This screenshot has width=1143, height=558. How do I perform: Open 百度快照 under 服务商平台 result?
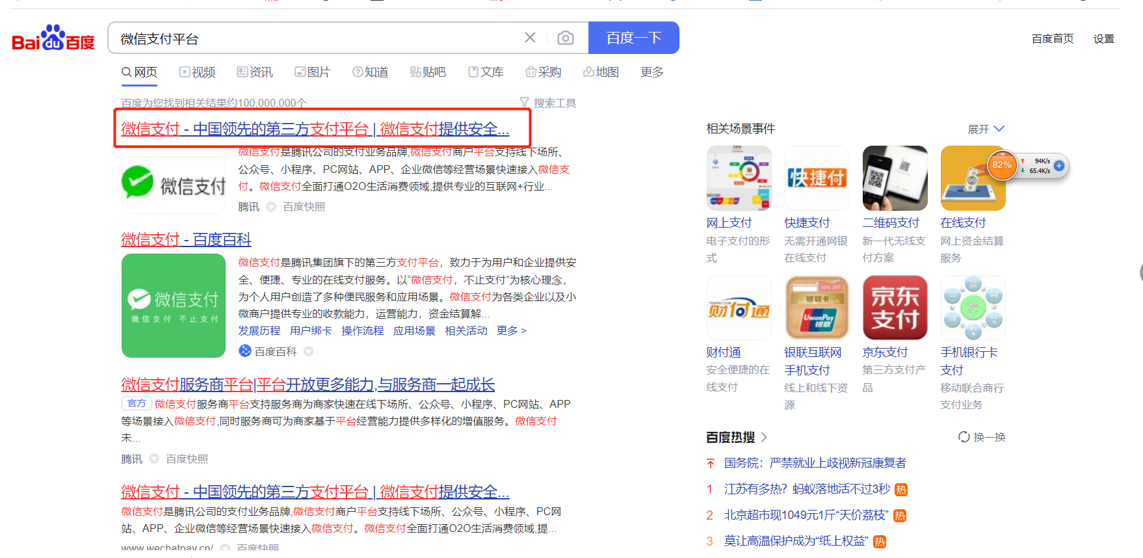pos(187,459)
